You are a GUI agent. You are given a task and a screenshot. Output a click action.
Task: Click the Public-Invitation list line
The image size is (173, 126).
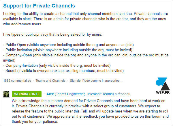[x=68, y=50]
